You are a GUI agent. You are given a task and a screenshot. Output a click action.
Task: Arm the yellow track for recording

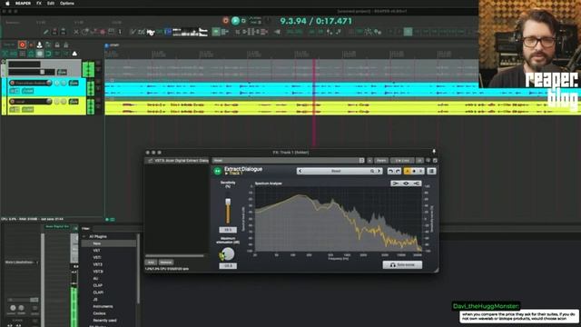click(x=12, y=101)
